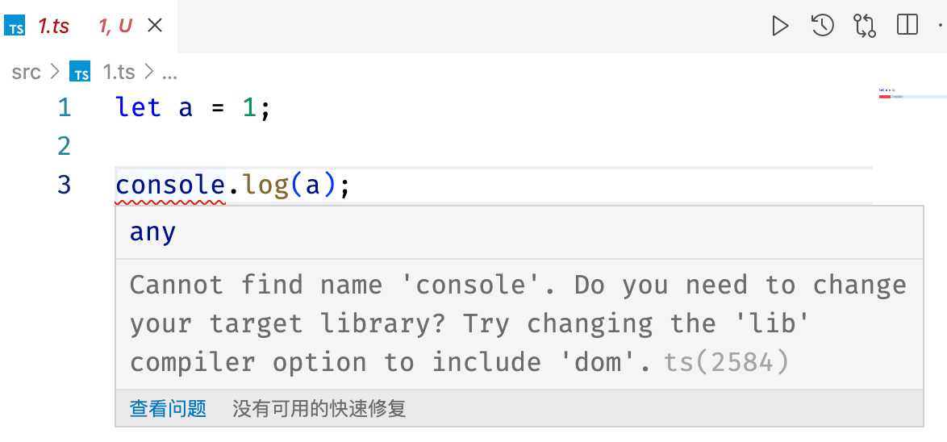Open the src breadcrumb folder
Screen dimensions: 947x442
point(26,72)
